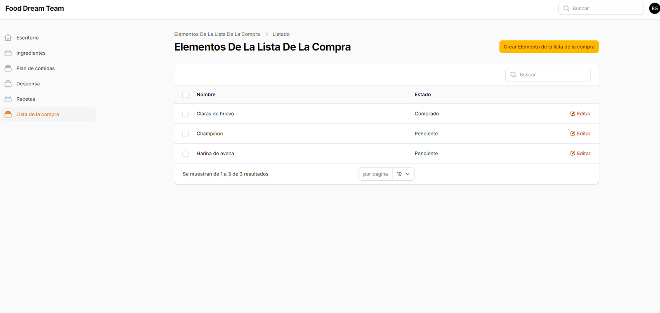The image size is (660, 313).
Task: Open the per-page results dropdown
Action: coord(403,174)
